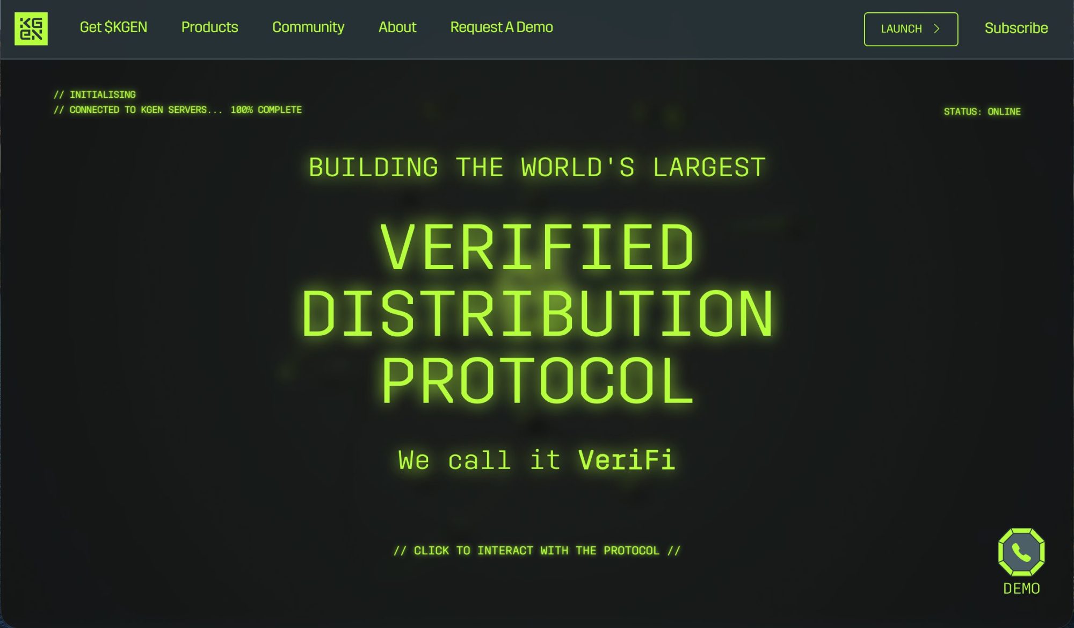1074x628 pixels.
Task: Click the KGEN logo icon
Action: [x=31, y=28]
